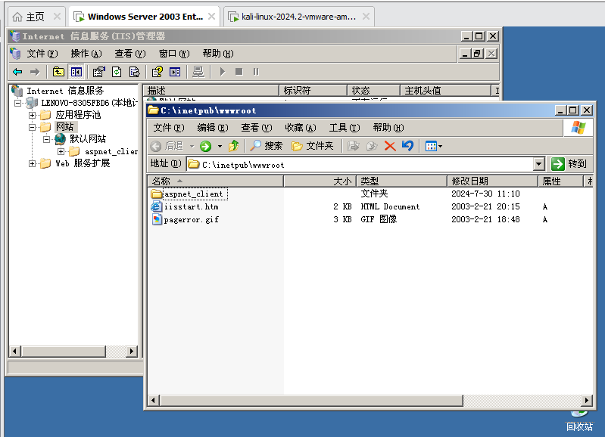Select the iisstart.htm file

[x=191, y=207]
